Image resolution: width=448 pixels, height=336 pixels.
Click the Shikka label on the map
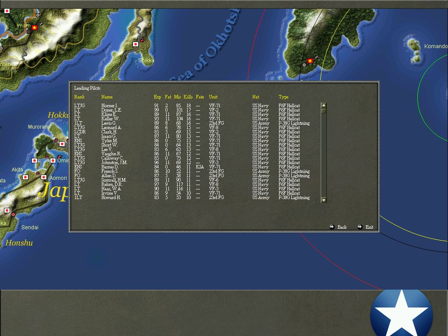coord(146,60)
